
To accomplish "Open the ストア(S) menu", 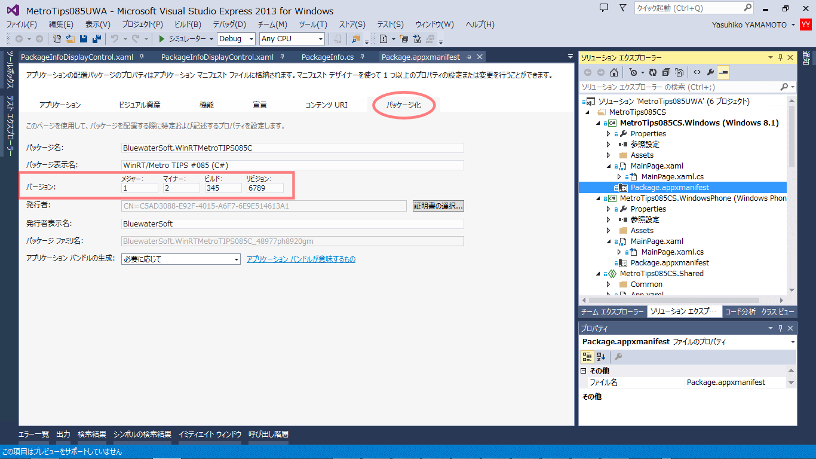I will pos(352,25).
